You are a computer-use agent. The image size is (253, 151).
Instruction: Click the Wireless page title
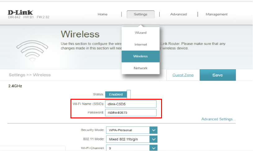pos(80,34)
